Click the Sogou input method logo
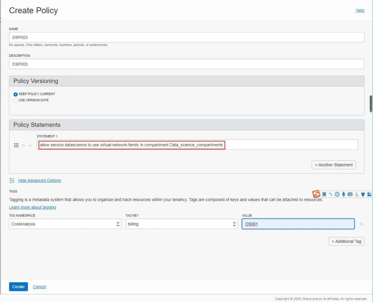Viewport: 373px width, 302px height. point(316,194)
